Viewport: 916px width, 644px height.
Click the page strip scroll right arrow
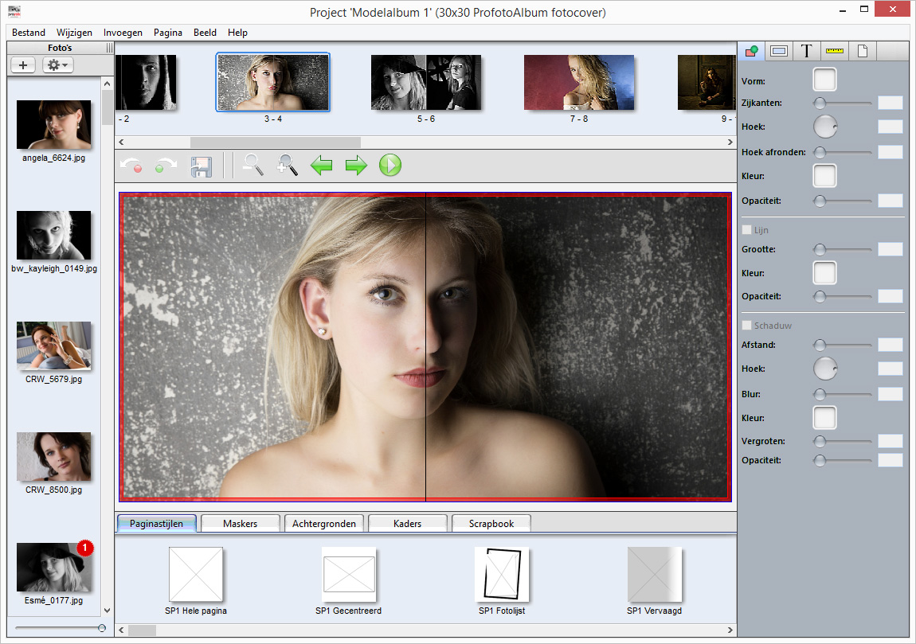[x=730, y=142]
